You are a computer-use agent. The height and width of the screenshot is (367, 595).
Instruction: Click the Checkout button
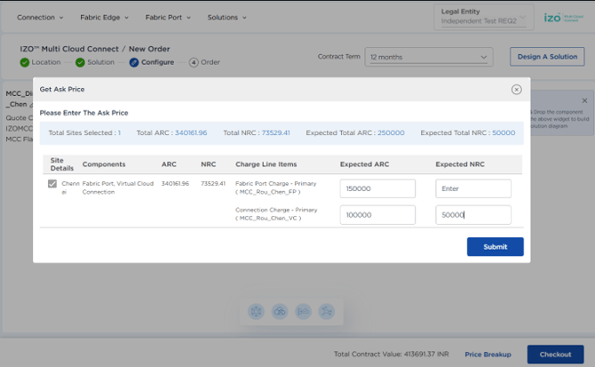click(x=555, y=354)
